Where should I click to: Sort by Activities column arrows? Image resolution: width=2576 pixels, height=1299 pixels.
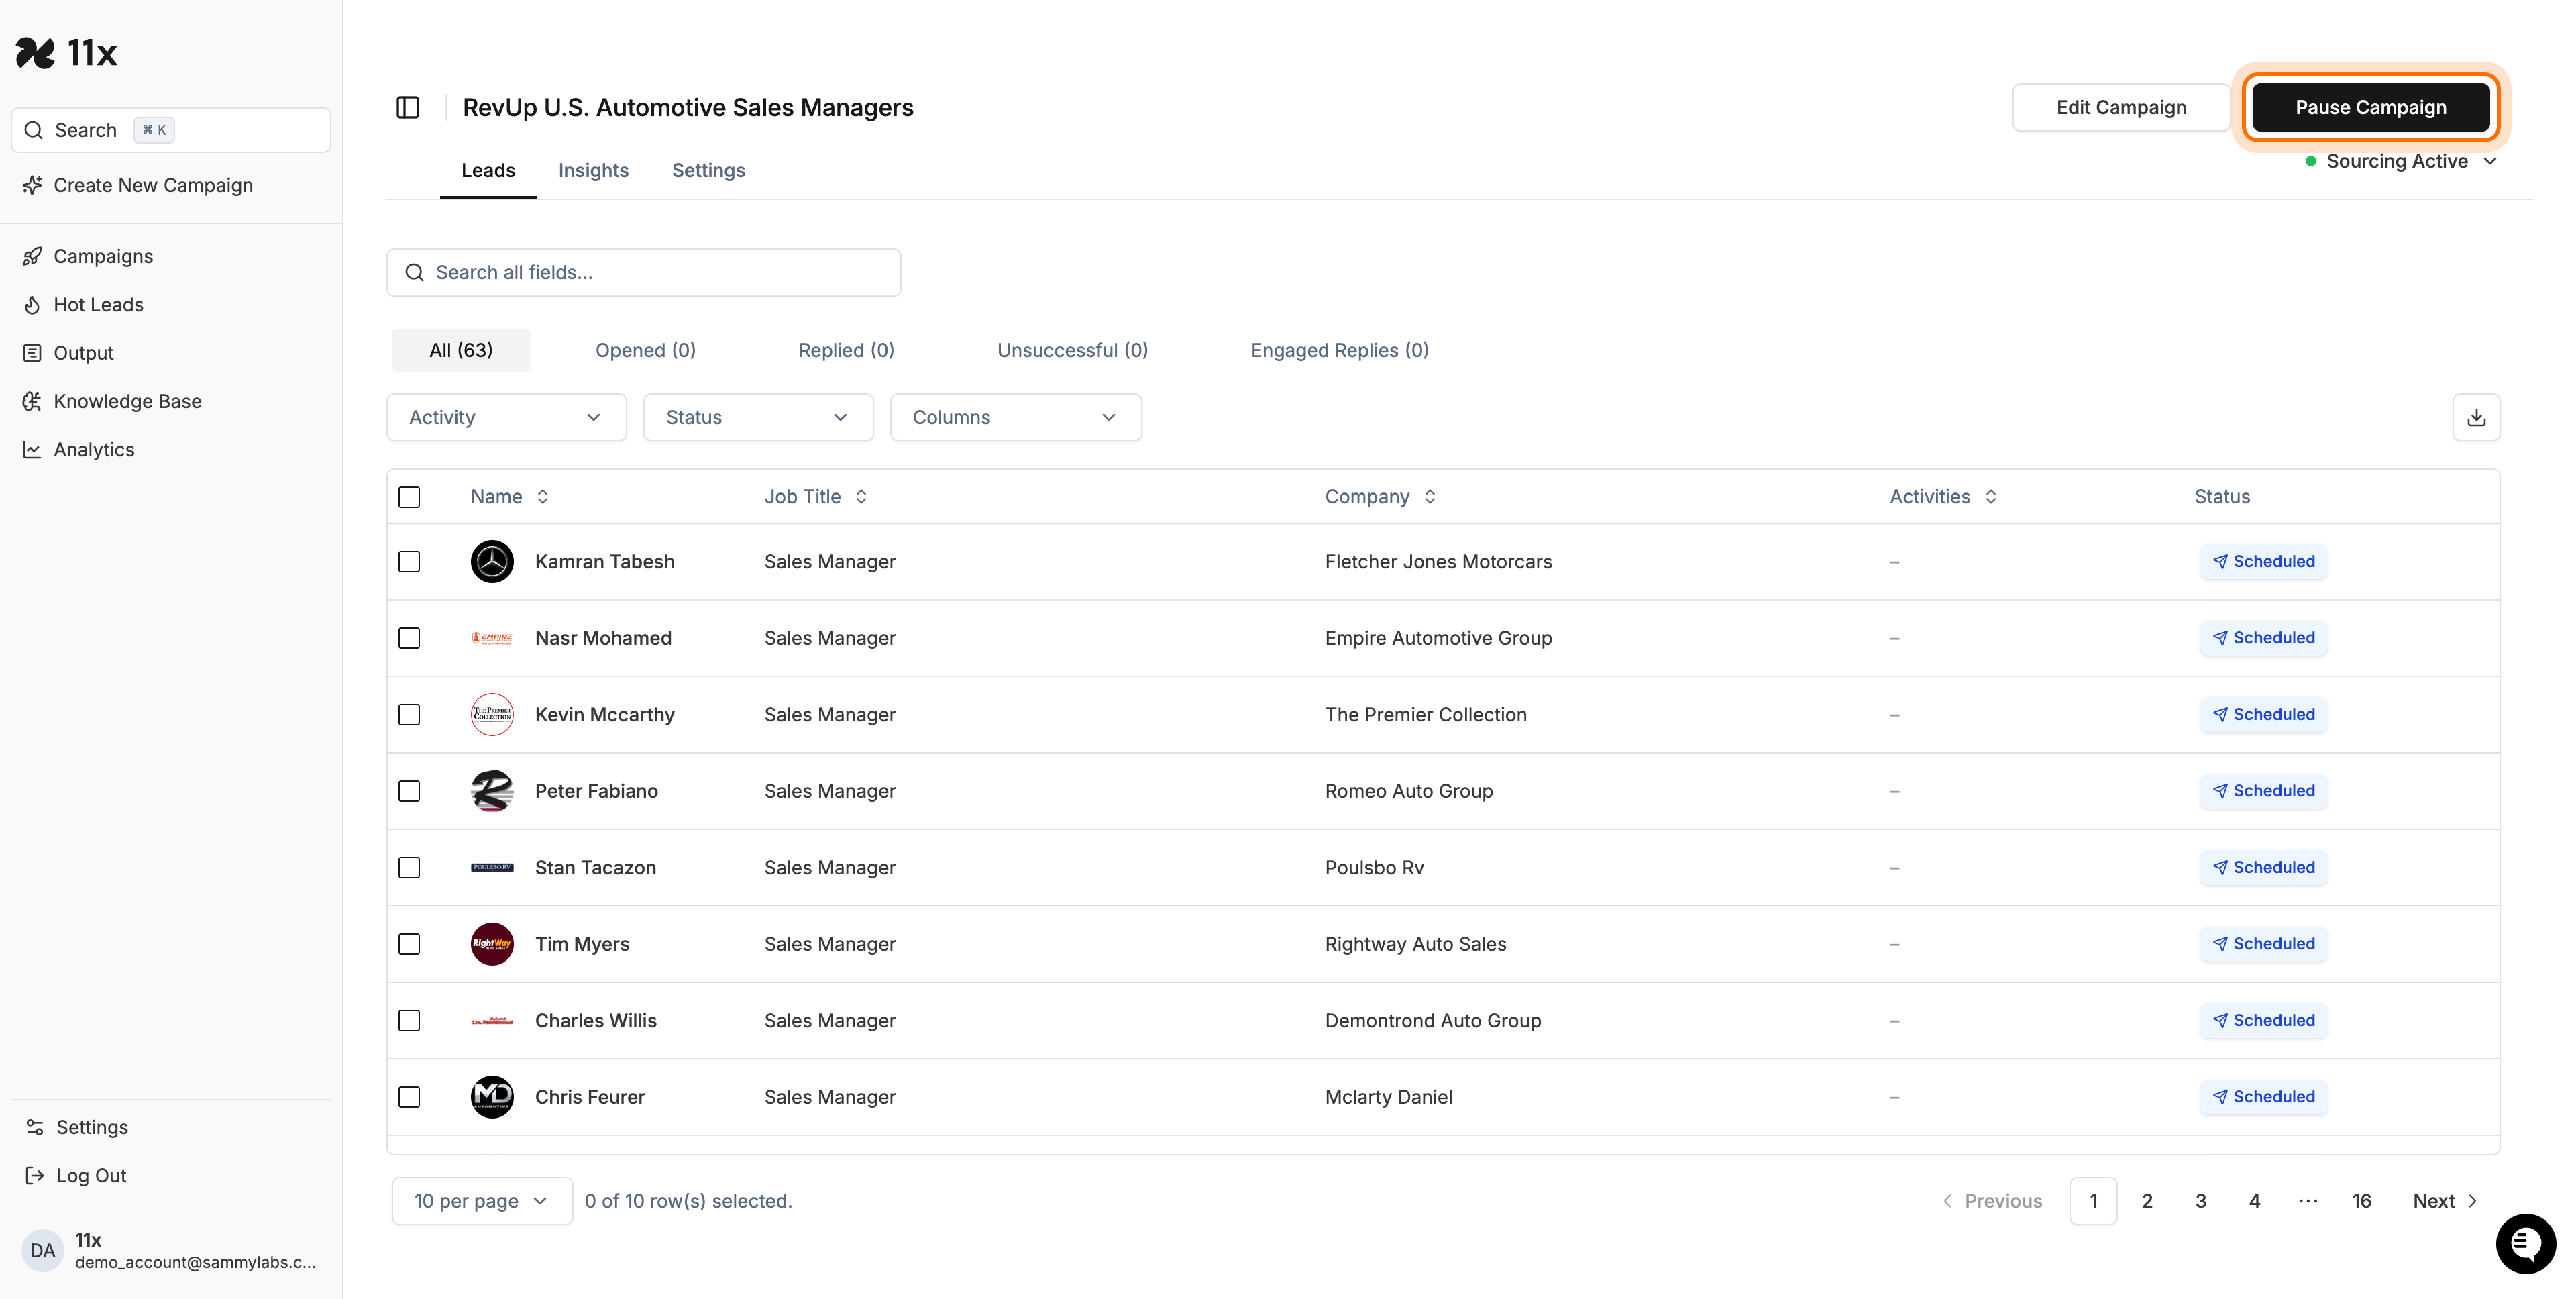pos(1991,496)
